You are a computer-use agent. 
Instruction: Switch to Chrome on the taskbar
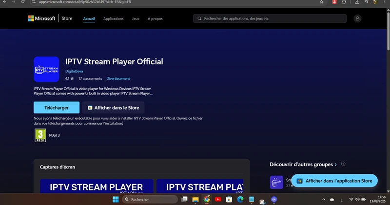207,199
